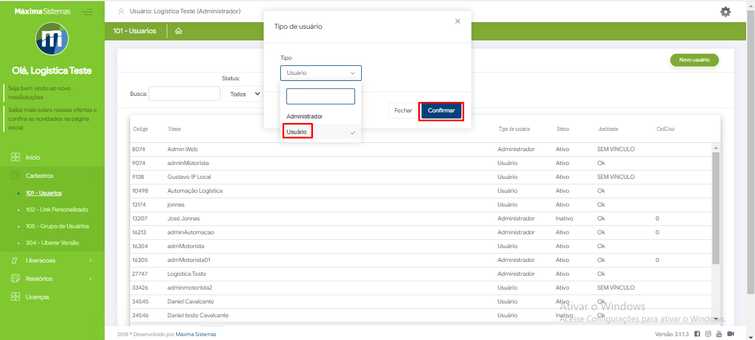Click the Cadastros menu icon
This screenshot has width=755, height=340.
pos(16,176)
